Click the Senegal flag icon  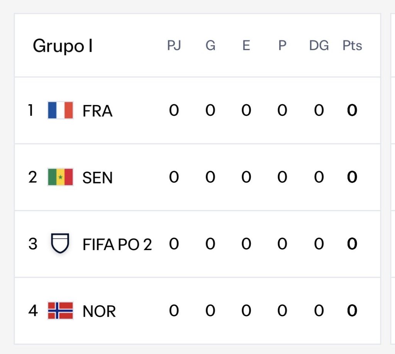(x=61, y=177)
